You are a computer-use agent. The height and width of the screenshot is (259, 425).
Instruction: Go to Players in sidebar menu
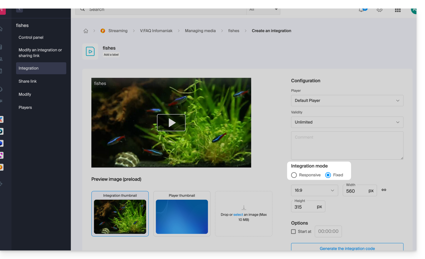(25, 107)
